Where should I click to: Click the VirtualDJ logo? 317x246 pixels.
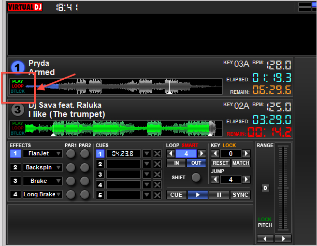click(25, 7)
